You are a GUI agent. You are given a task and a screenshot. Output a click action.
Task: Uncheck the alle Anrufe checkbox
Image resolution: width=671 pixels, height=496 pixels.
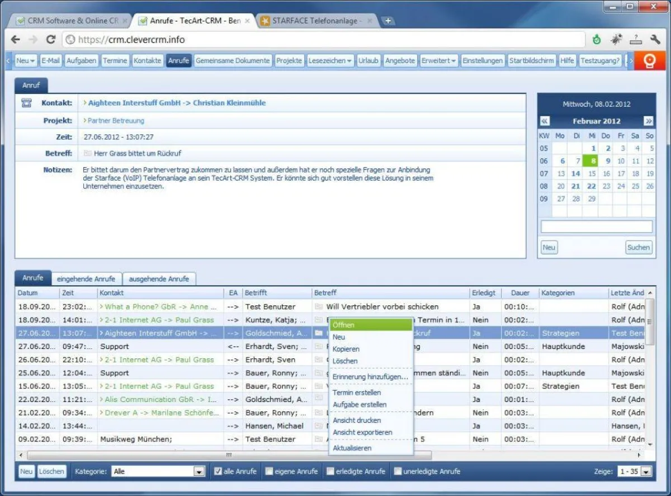218,471
